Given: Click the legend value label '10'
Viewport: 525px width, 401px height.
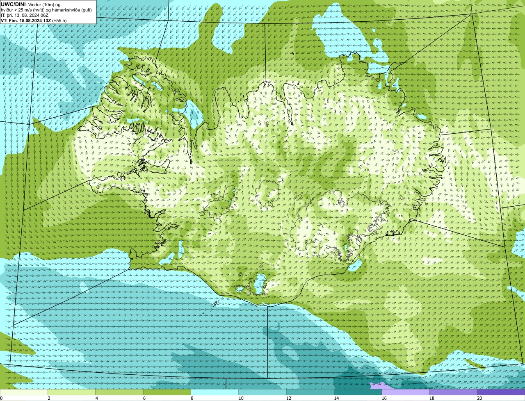Looking at the screenshot, I should coord(241,398).
